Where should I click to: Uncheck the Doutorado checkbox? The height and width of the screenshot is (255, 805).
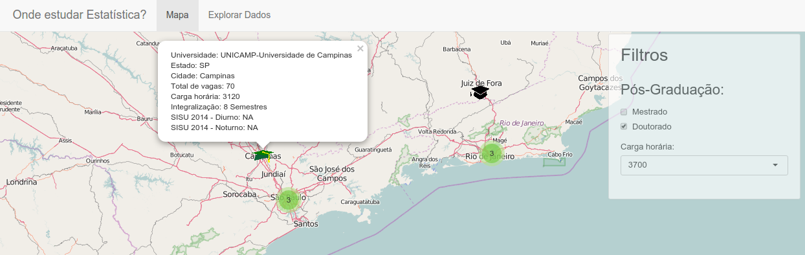click(624, 126)
